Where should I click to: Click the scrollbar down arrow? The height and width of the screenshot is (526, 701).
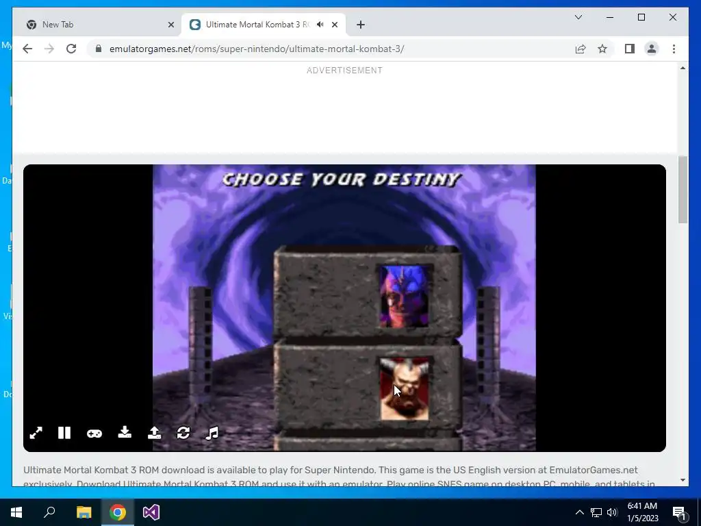683,480
